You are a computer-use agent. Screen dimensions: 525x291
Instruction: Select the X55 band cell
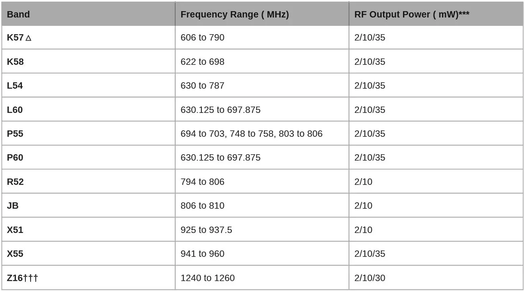(x=15, y=254)
